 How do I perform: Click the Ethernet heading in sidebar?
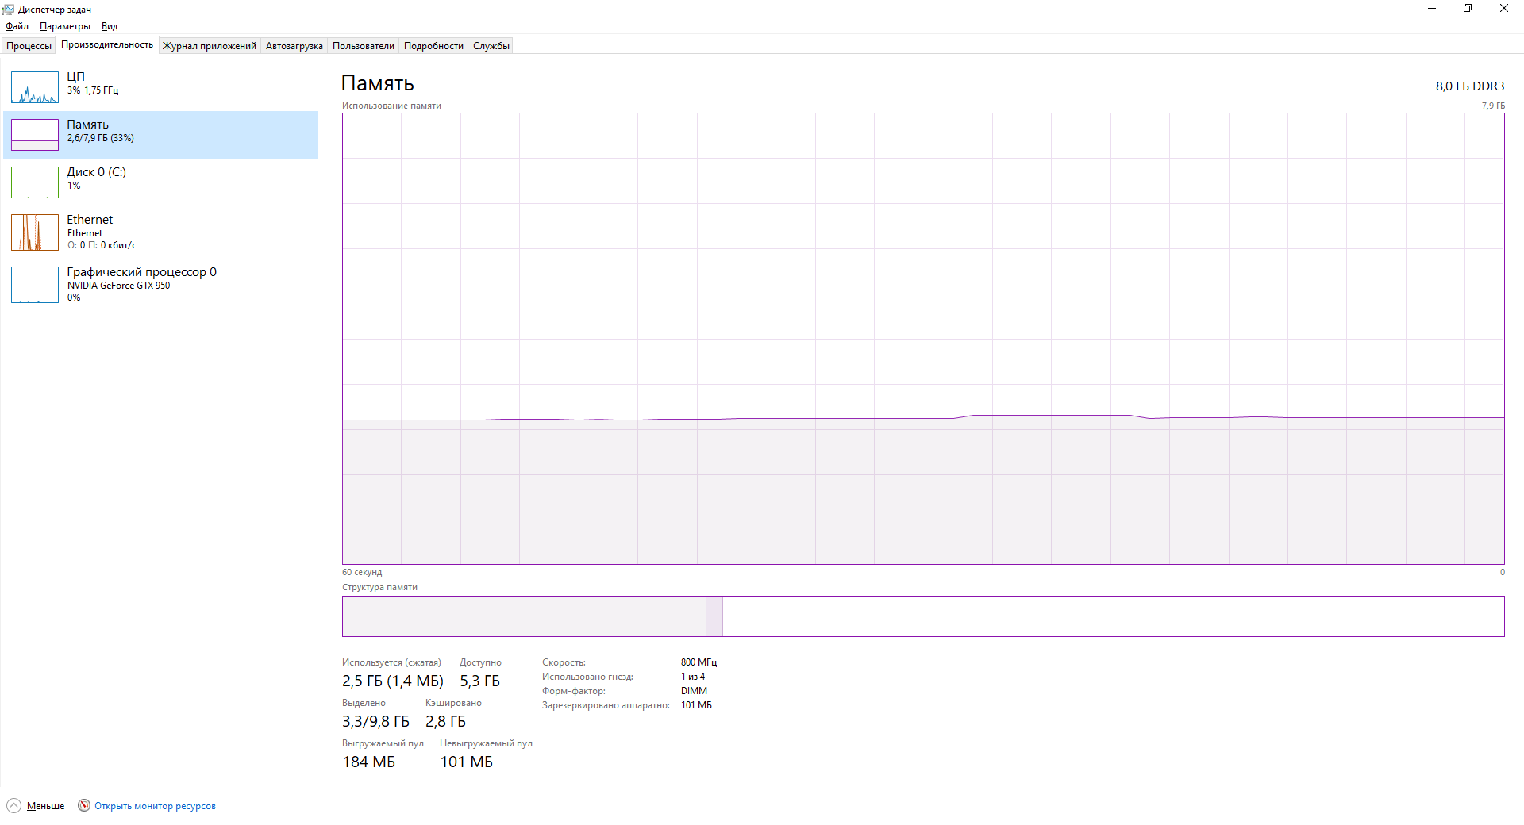point(90,220)
